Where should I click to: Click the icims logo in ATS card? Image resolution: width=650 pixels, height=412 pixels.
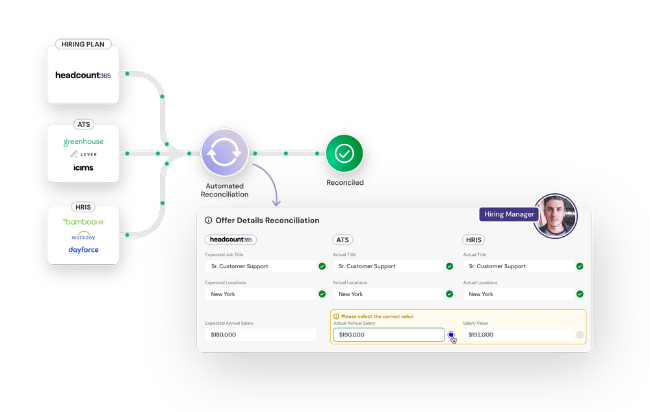tap(83, 168)
